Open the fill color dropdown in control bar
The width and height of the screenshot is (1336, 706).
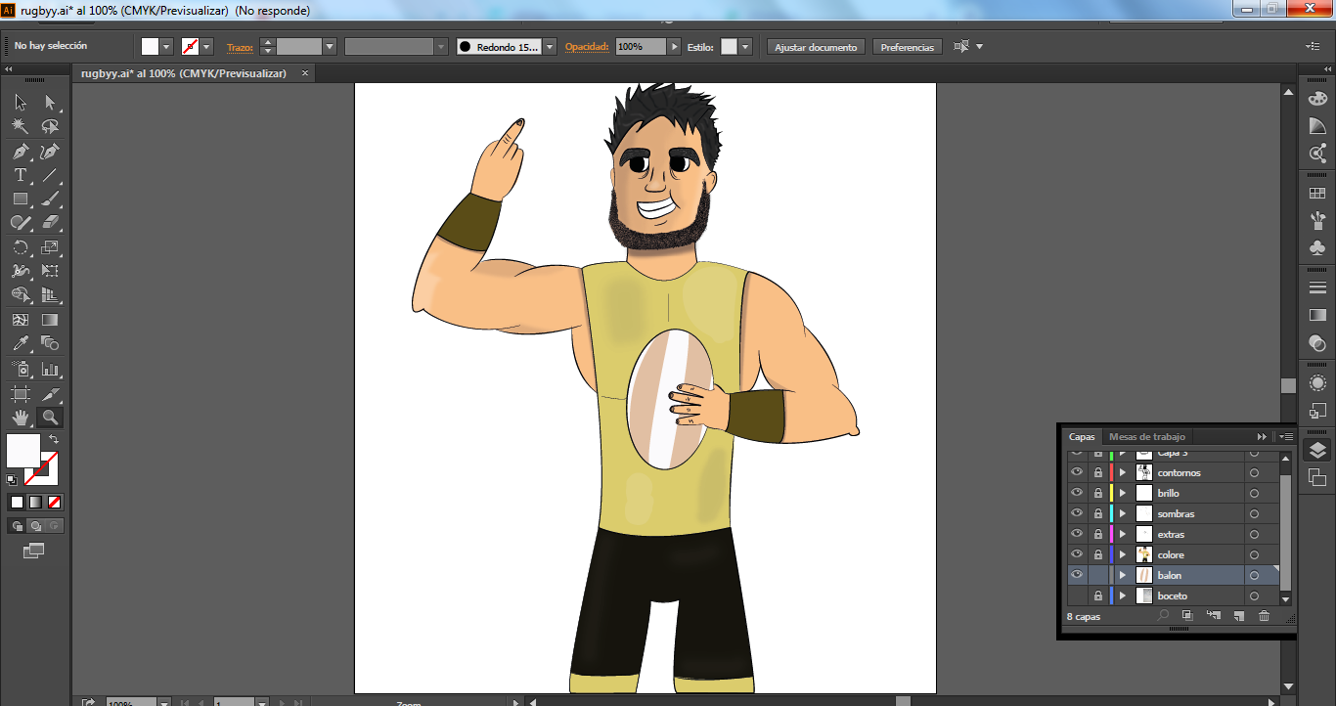pyautogui.click(x=166, y=47)
